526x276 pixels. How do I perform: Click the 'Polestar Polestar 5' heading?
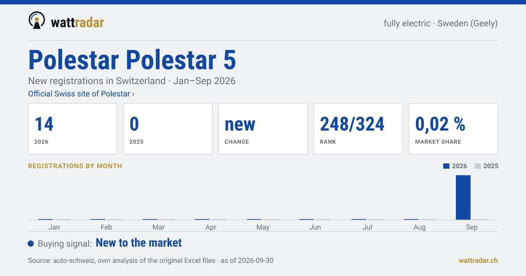pos(132,60)
